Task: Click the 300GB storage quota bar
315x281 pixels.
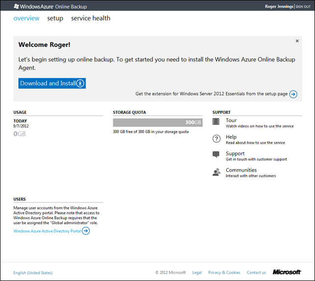Action: (157, 123)
